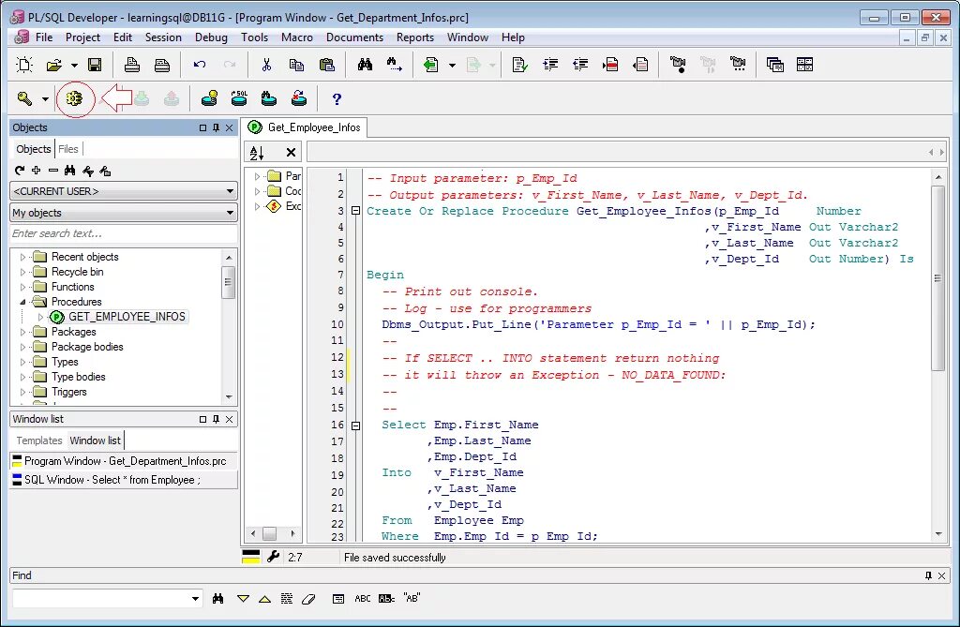The width and height of the screenshot is (960, 627).
Task: Click the Tile windows toolbar icon
Action: pyautogui.click(x=804, y=65)
